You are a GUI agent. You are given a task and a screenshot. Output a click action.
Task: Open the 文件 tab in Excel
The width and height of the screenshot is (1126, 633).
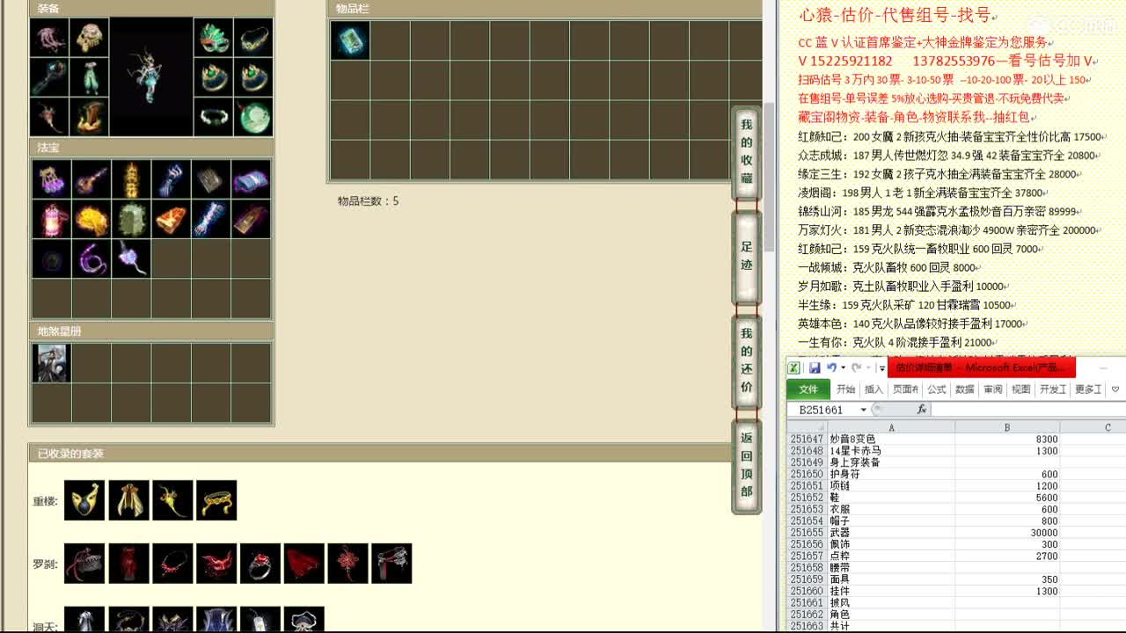[808, 389]
